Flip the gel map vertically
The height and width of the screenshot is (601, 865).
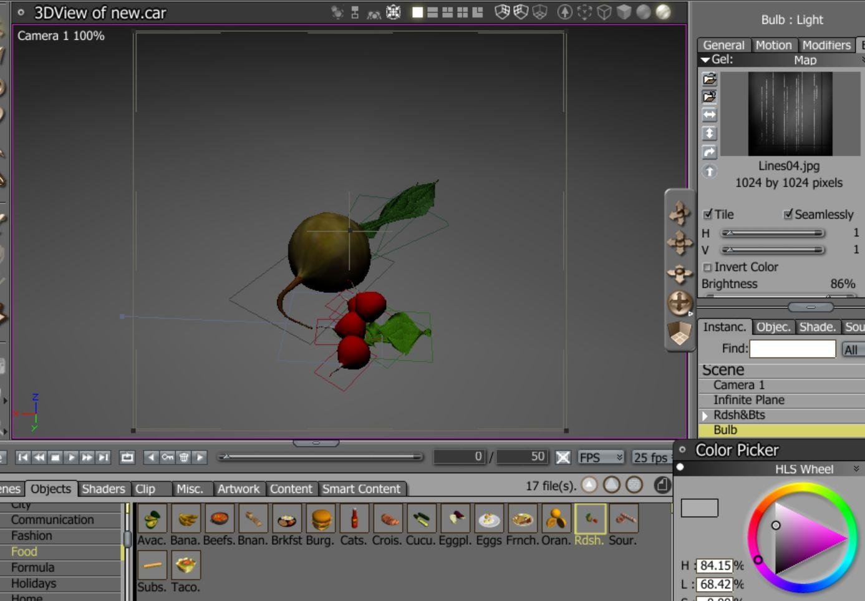coord(710,134)
